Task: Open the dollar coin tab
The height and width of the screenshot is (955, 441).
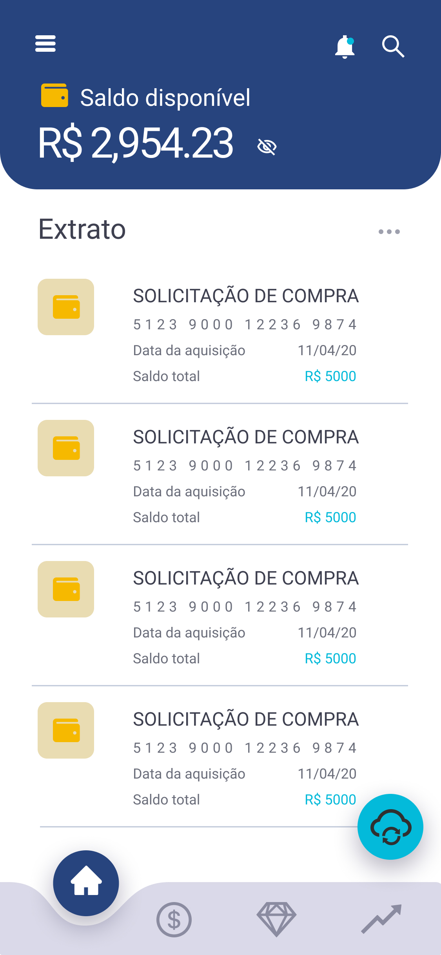Action: tap(174, 919)
